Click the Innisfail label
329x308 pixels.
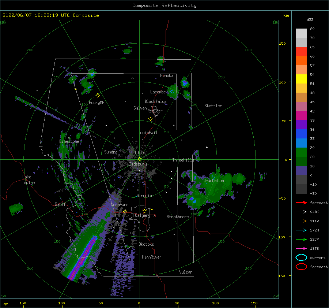(x=148, y=133)
